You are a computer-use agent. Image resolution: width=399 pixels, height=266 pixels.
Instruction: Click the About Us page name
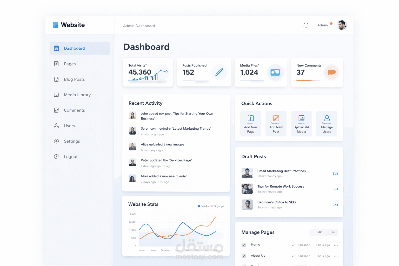pyautogui.click(x=258, y=256)
